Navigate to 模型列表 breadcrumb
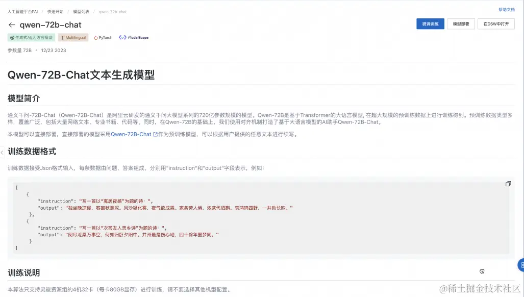The height and width of the screenshot is (297, 524). click(x=81, y=12)
